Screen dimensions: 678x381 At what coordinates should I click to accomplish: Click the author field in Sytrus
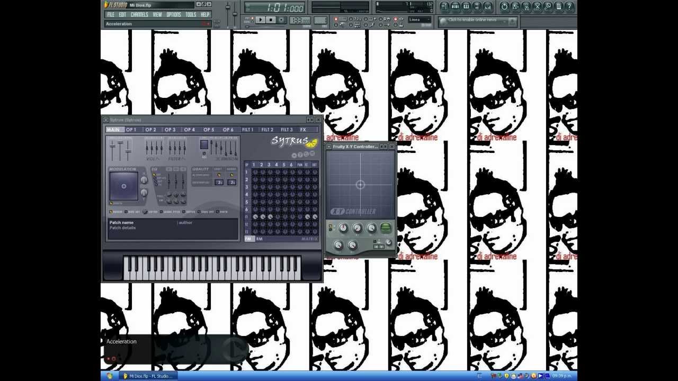point(185,222)
